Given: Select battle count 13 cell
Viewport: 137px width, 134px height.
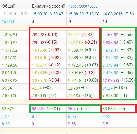Looking at the screenshot, I should [x=105, y=21].
